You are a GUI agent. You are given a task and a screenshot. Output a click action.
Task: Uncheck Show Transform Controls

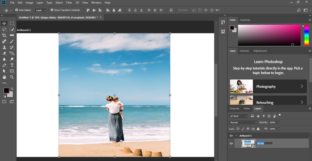tap(52, 10)
